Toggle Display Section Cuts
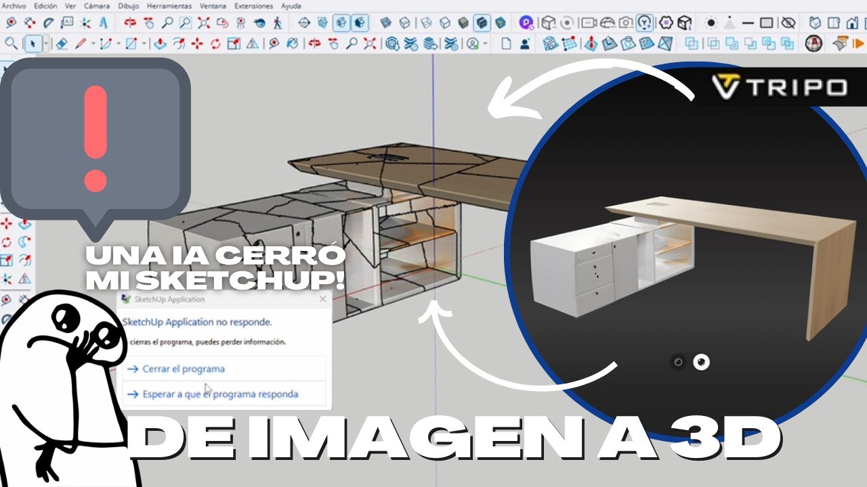867x487 pixels. [341, 22]
